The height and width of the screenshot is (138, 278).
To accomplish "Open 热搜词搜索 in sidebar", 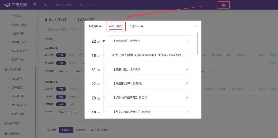I will (x=18, y=33).
